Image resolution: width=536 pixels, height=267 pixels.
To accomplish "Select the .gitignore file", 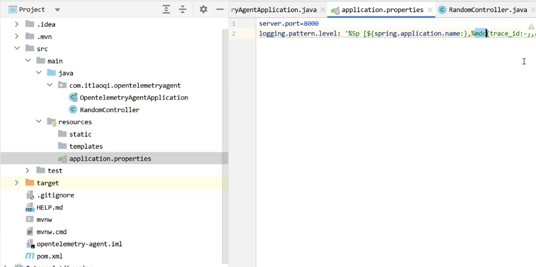I will click(56, 195).
